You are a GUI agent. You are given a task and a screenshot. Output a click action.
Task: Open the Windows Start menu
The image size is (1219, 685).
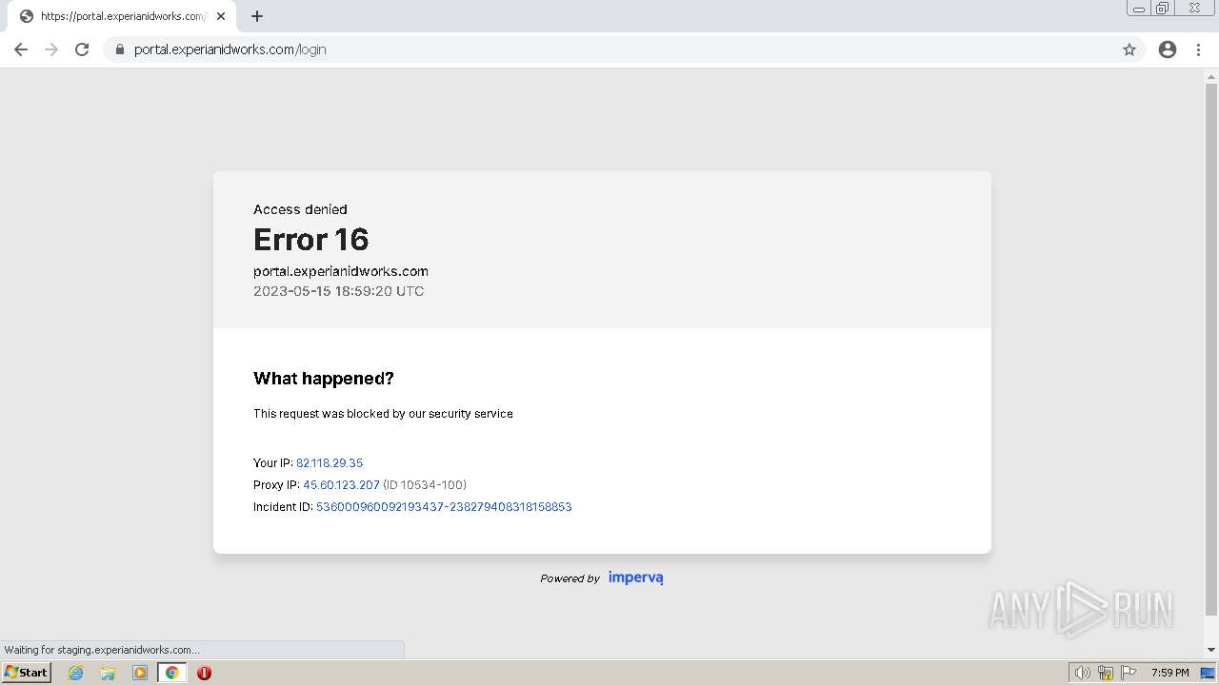pos(27,673)
